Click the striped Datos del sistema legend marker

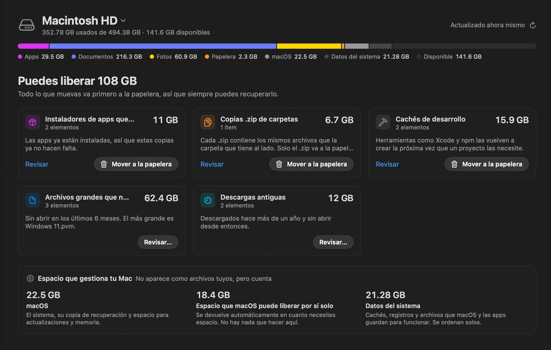click(x=327, y=57)
